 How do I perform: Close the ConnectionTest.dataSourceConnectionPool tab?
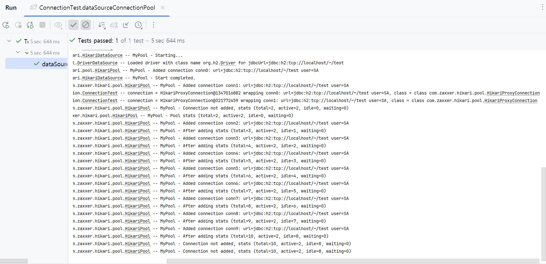pos(163,8)
